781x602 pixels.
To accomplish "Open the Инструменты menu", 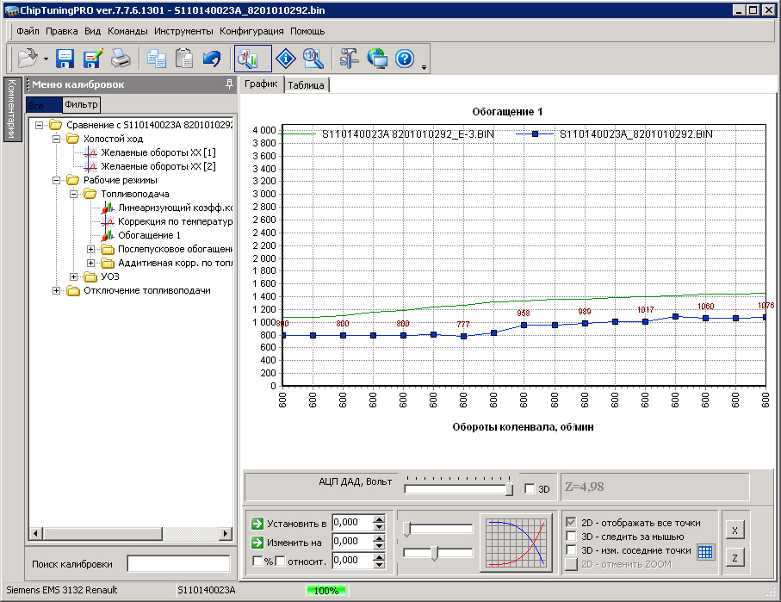I will pyautogui.click(x=183, y=31).
